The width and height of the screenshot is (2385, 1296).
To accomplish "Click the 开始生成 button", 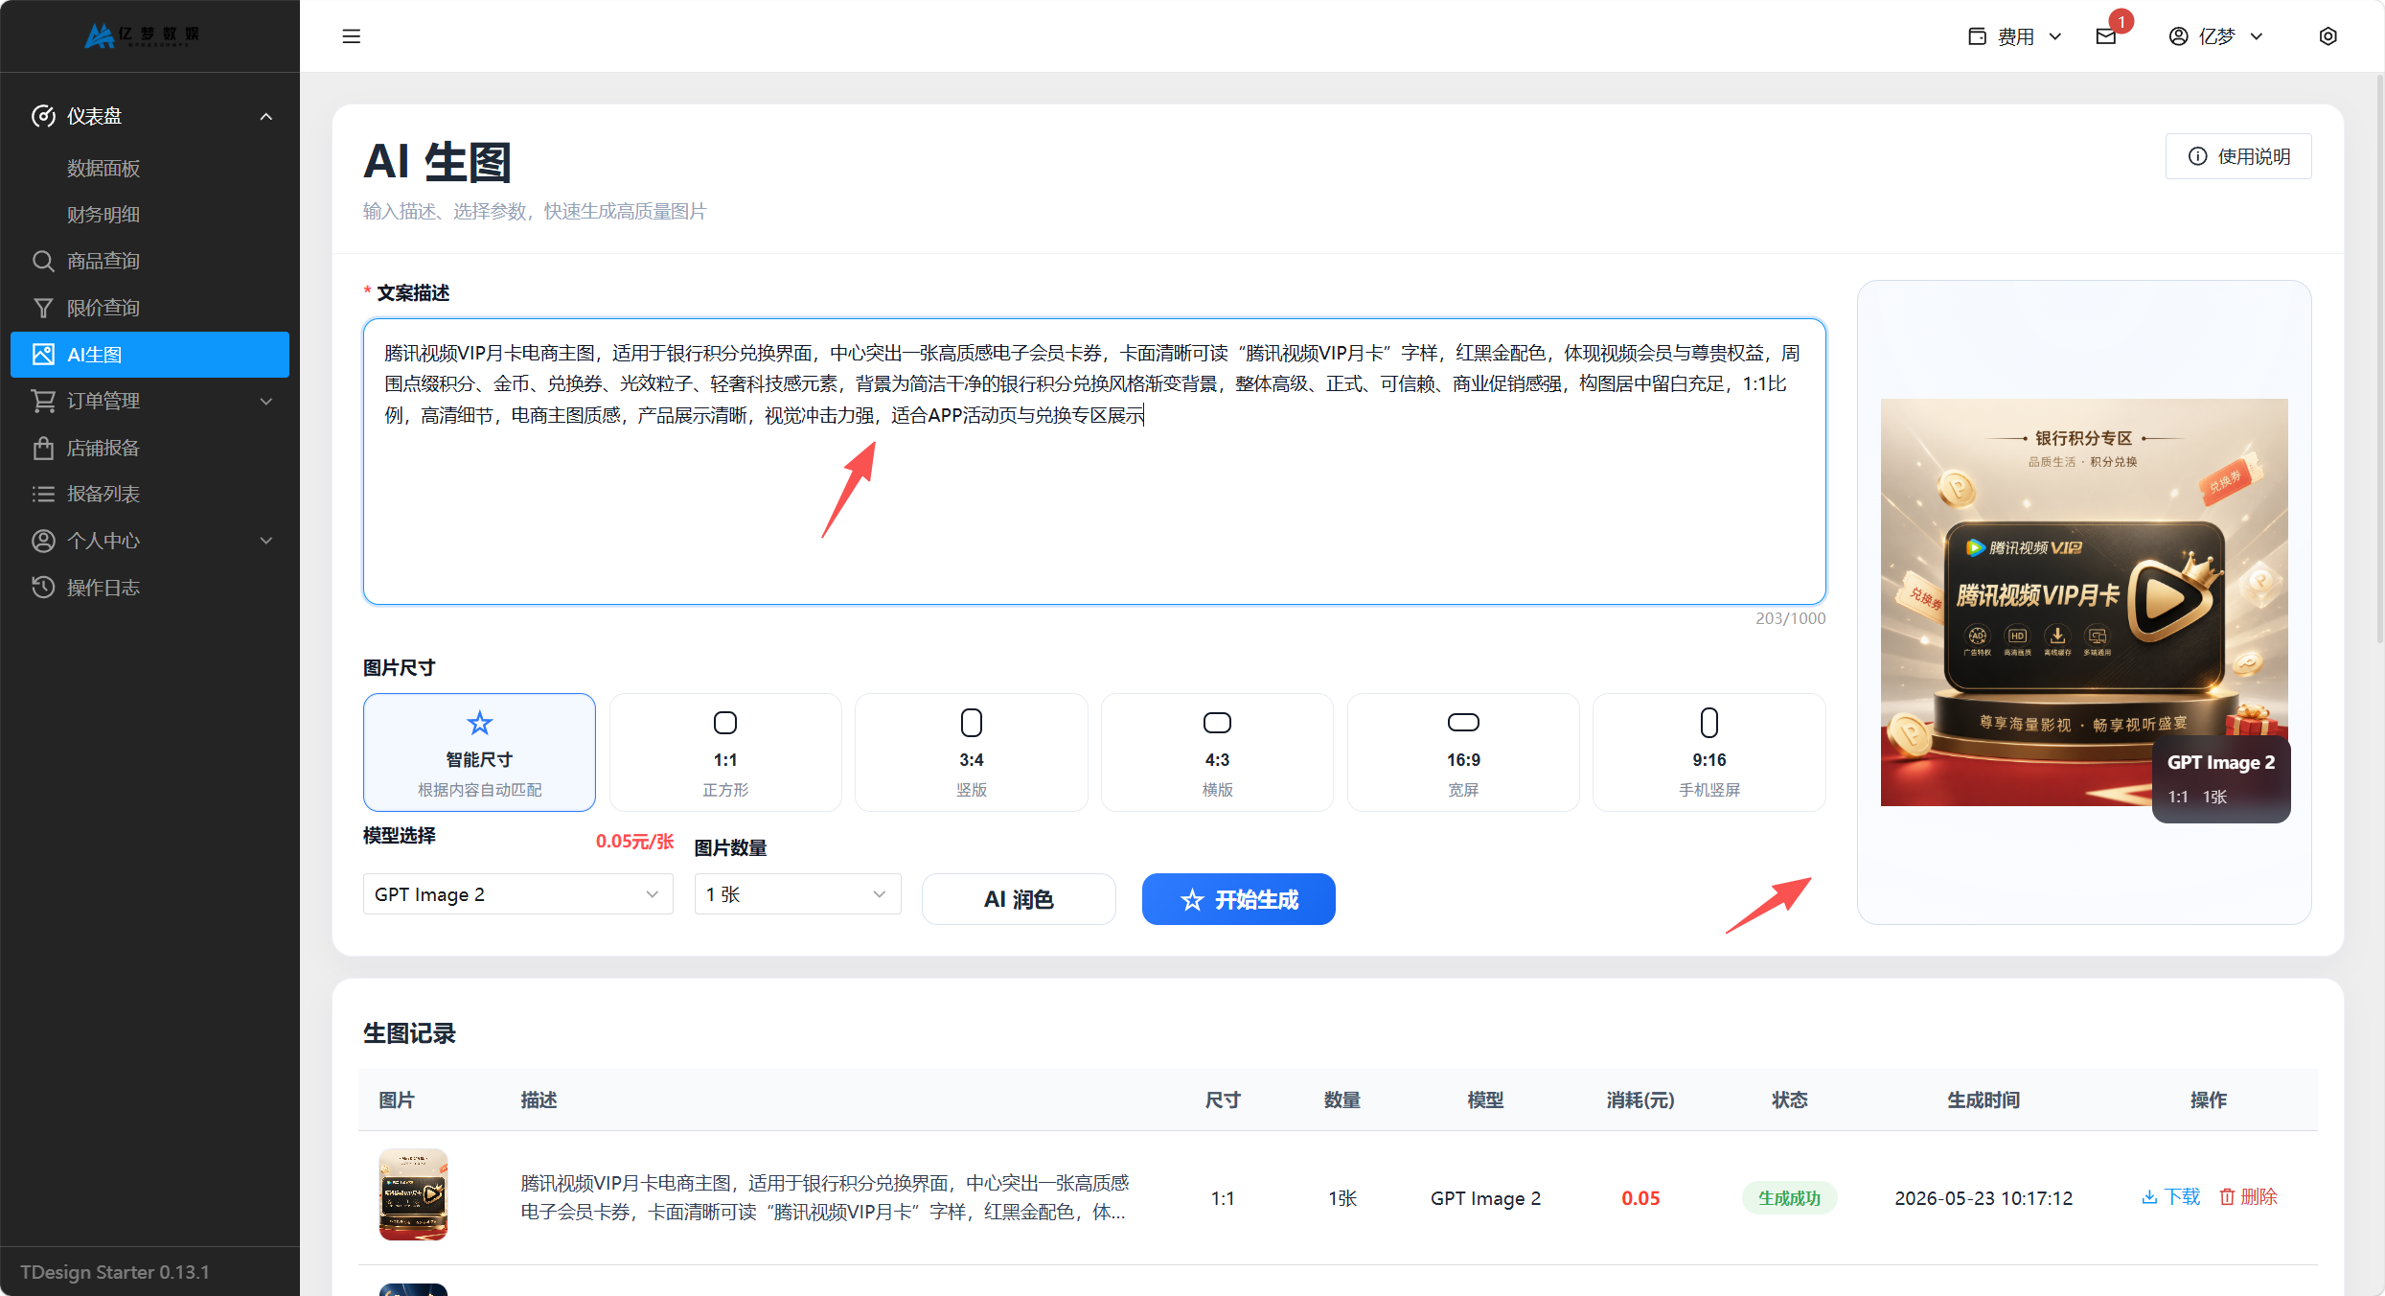I will point(1238,899).
